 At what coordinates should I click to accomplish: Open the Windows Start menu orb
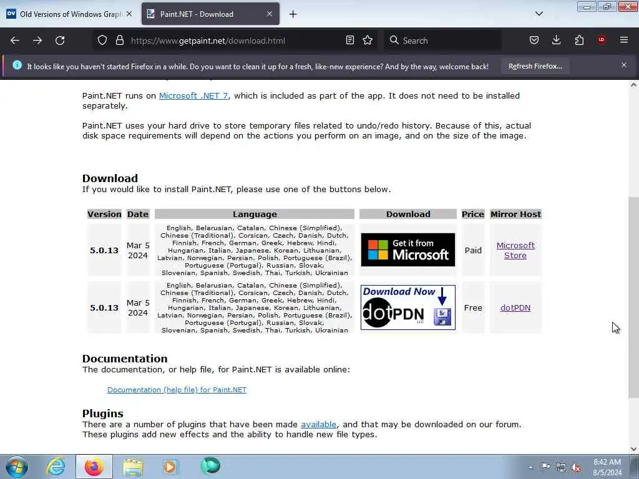coord(17,467)
